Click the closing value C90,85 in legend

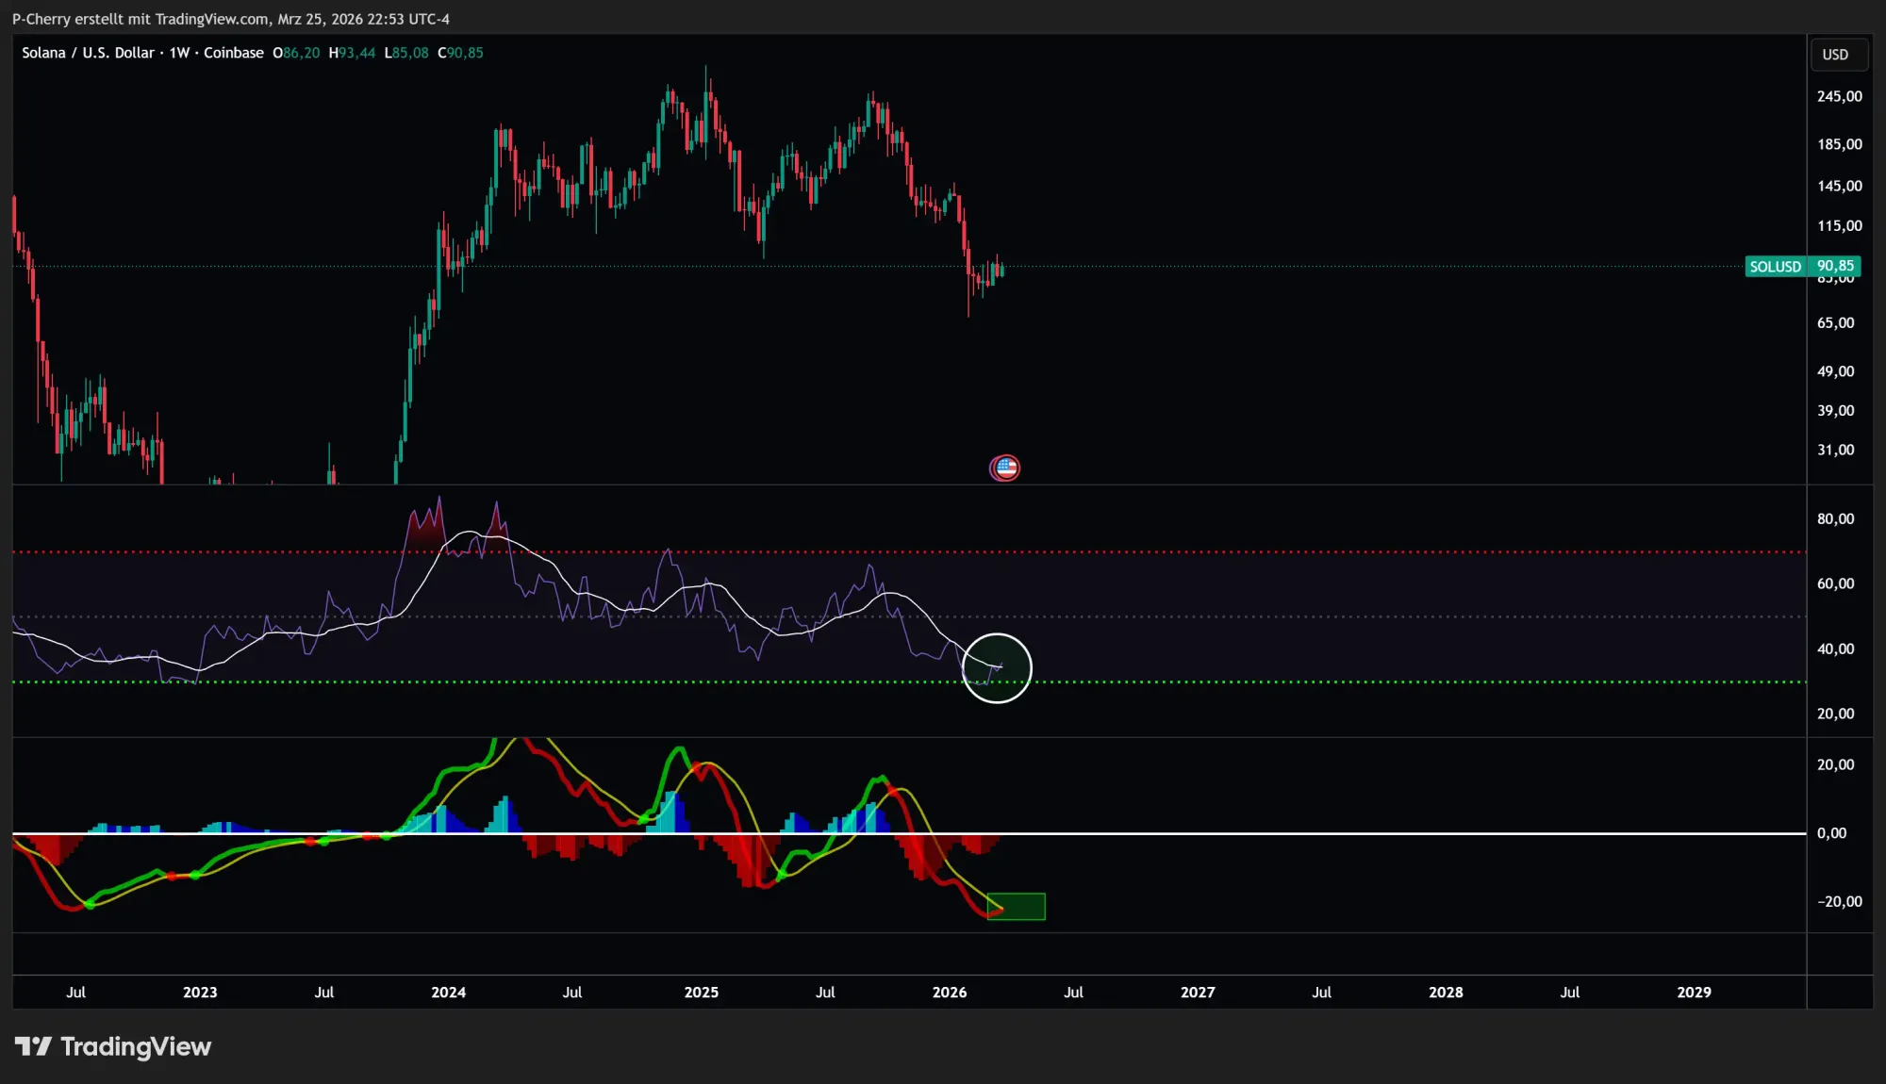point(460,53)
